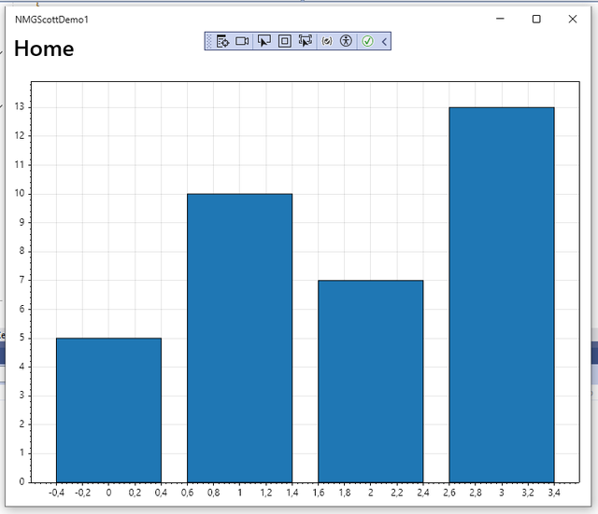598x514 pixels.
Task: Run the Scan for Accessibility Issues icon
Action: [x=346, y=41]
